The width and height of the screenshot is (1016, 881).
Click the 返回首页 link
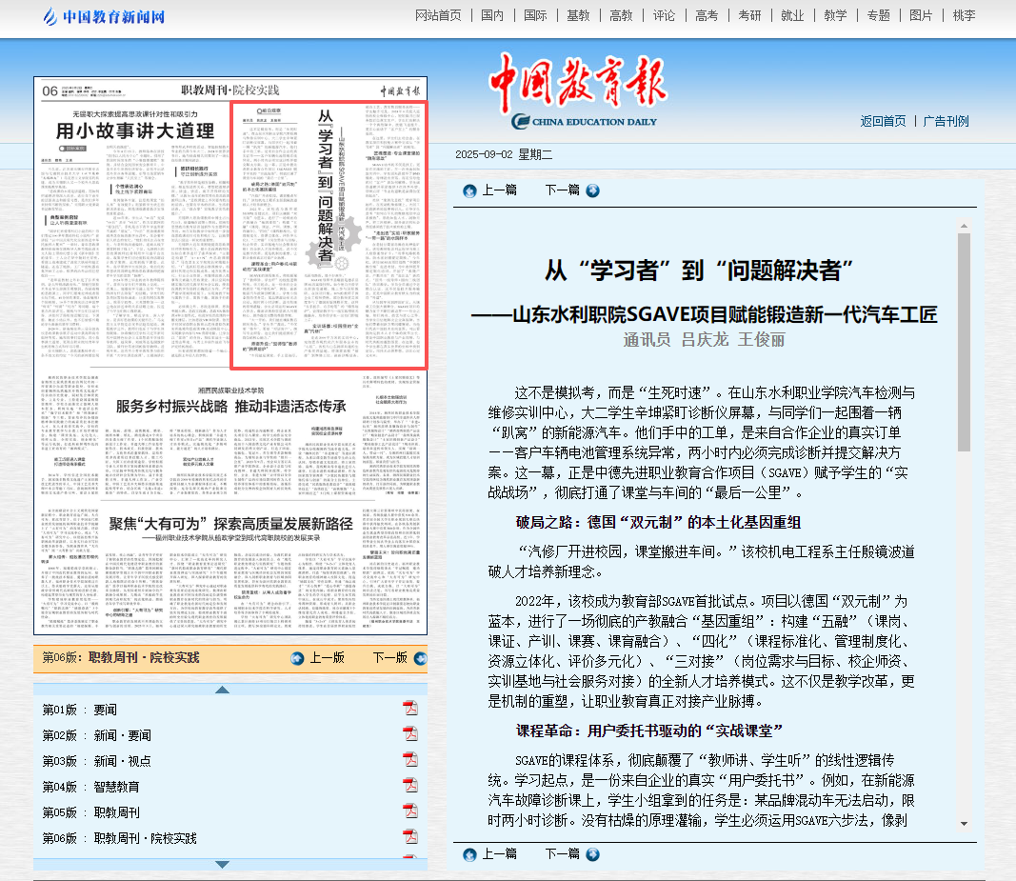point(883,121)
